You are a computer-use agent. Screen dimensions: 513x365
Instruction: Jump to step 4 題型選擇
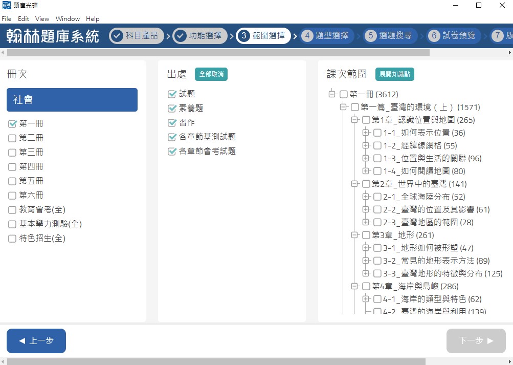[327, 36]
